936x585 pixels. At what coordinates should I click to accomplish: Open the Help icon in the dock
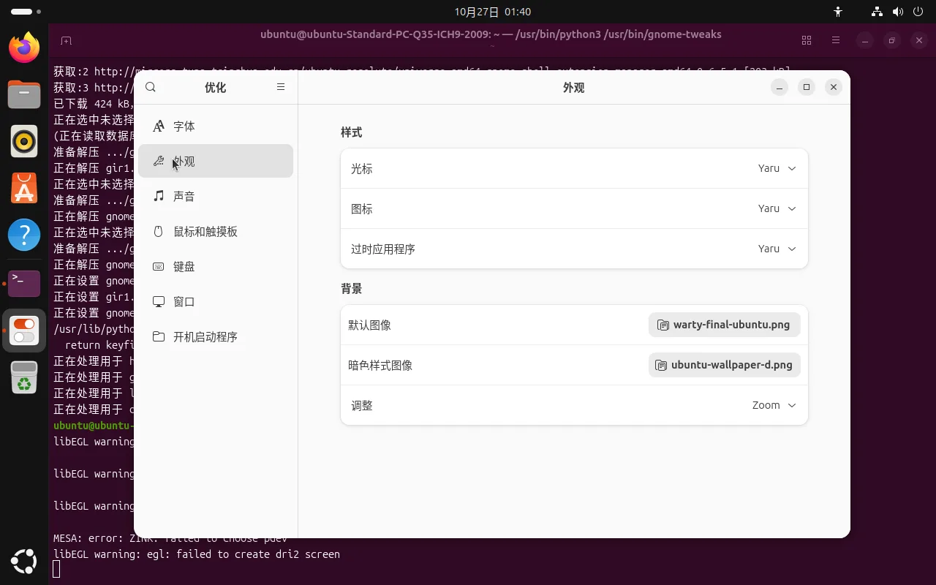[24, 235]
